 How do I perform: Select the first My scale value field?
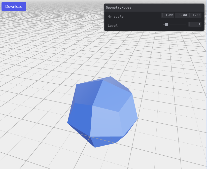[168, 15]
